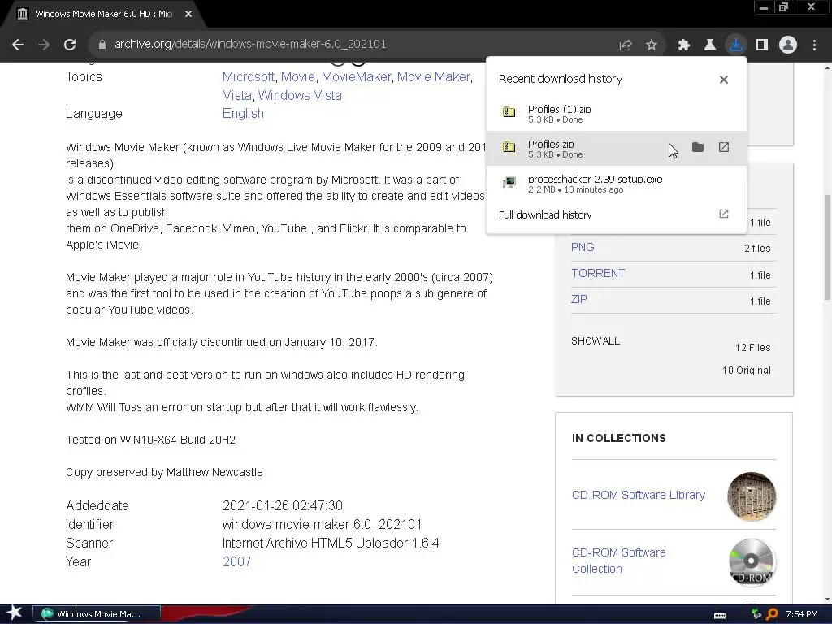Close the Windows Movie Maker tab
This screenshot has width=832, height=624.
coord(188,15)
